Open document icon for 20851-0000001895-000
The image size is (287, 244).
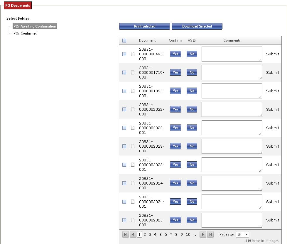[133, 91]
